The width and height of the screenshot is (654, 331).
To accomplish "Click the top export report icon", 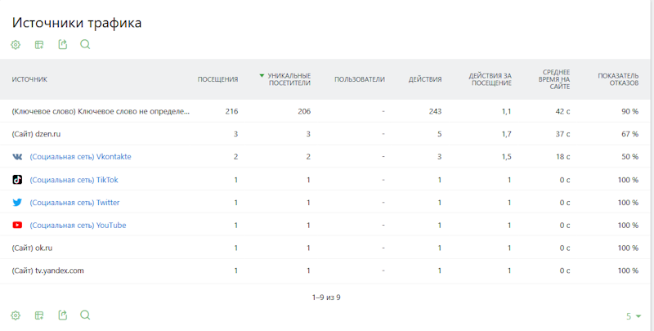I will tap(63, 45).
